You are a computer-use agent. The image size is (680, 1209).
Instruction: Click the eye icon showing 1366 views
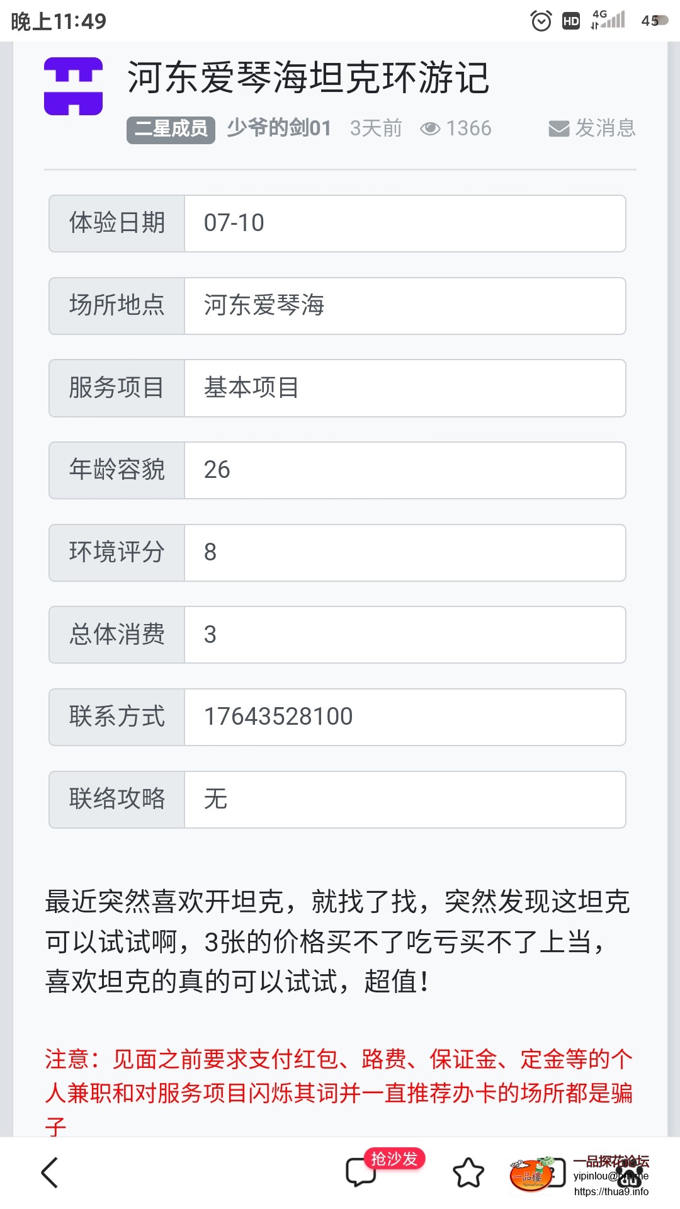pos(430,128)
